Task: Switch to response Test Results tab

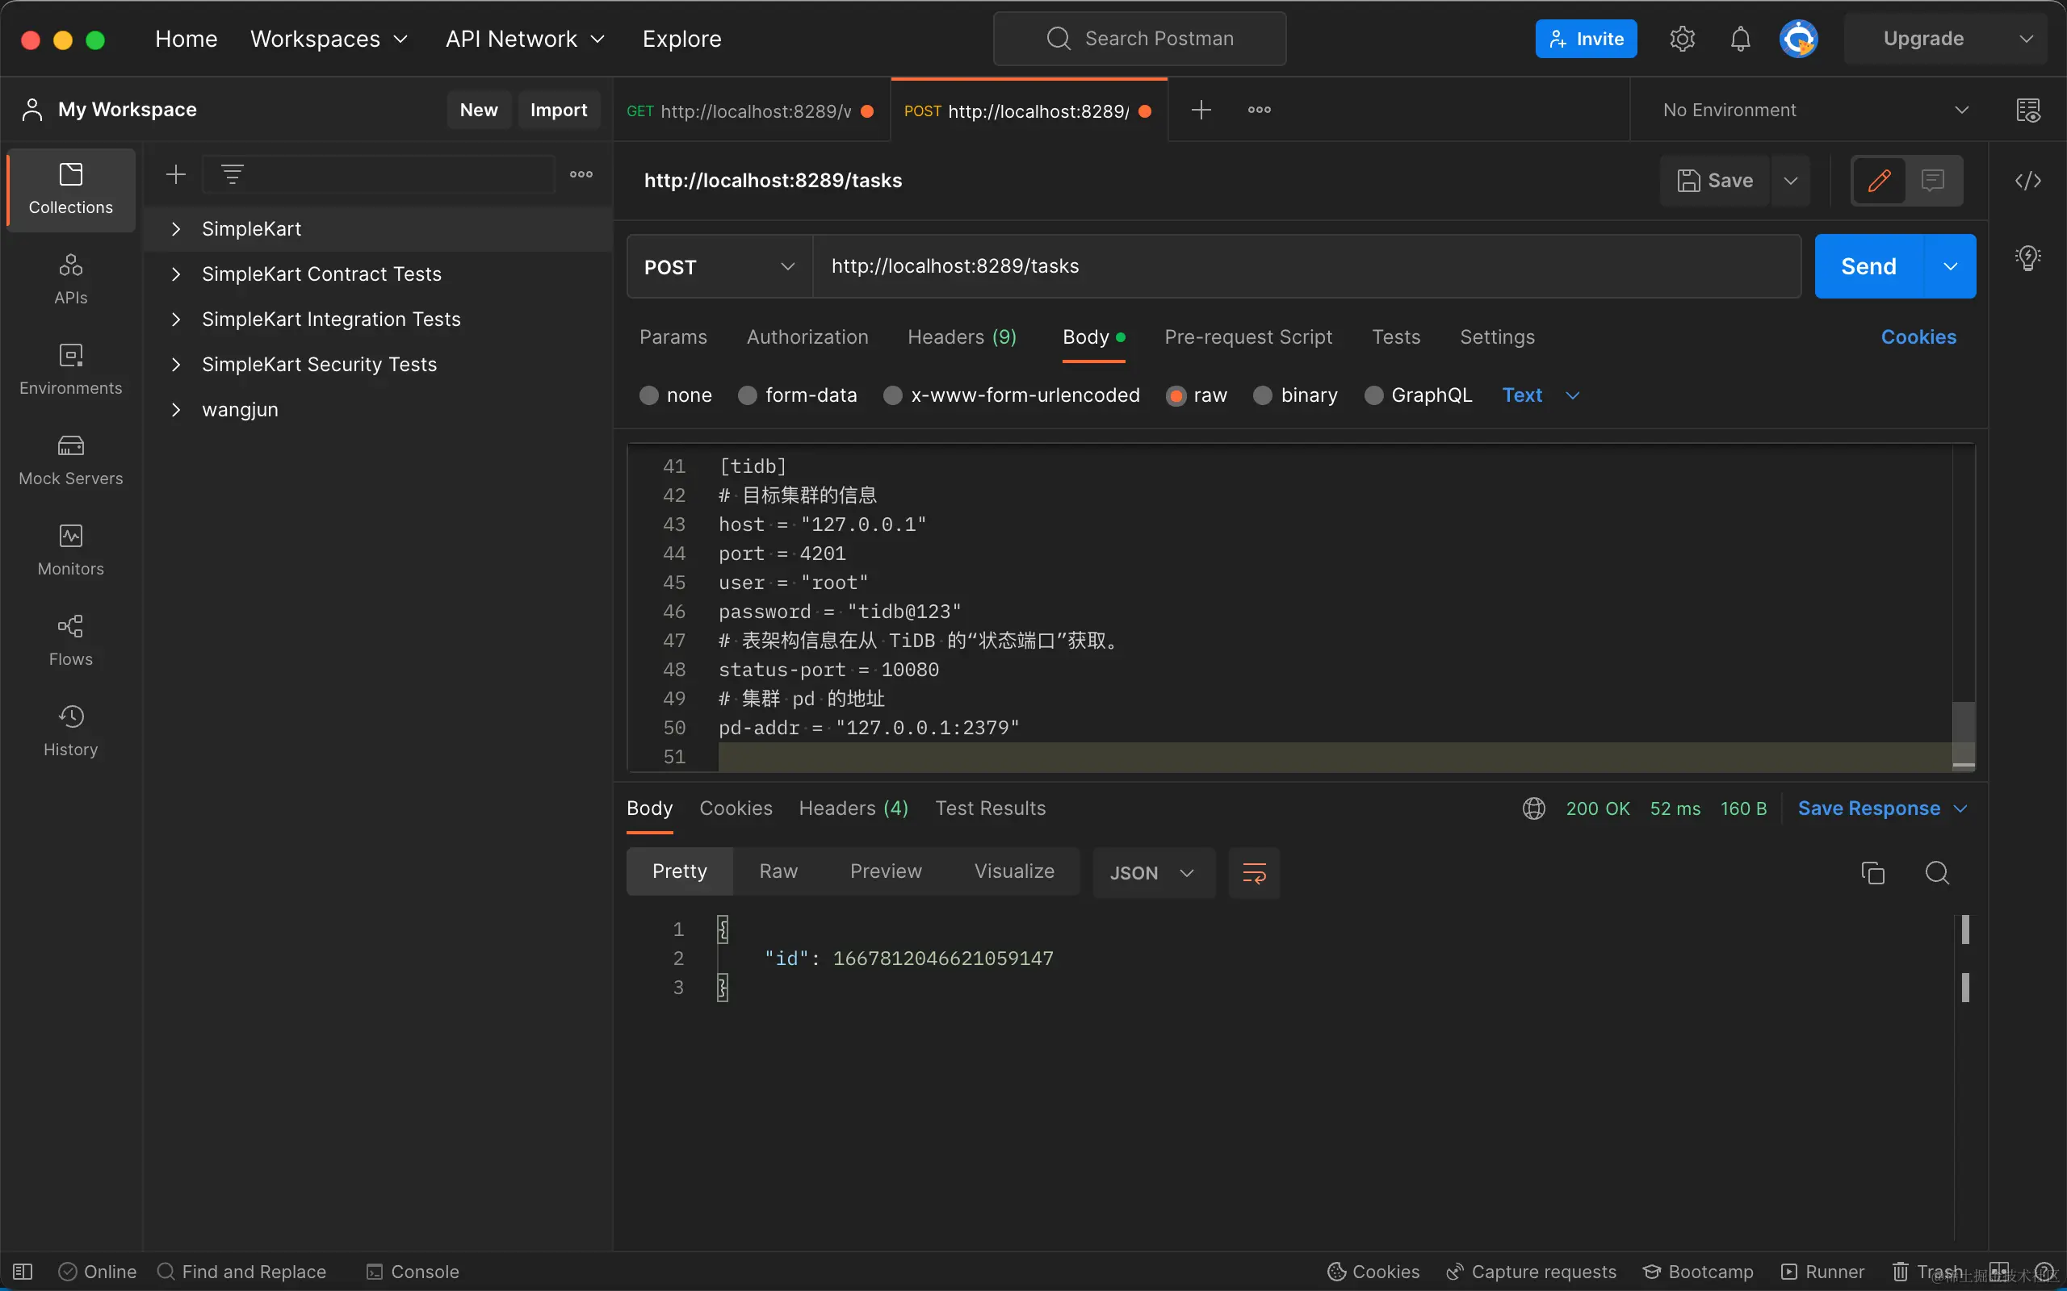Action: tap(990, 808)
